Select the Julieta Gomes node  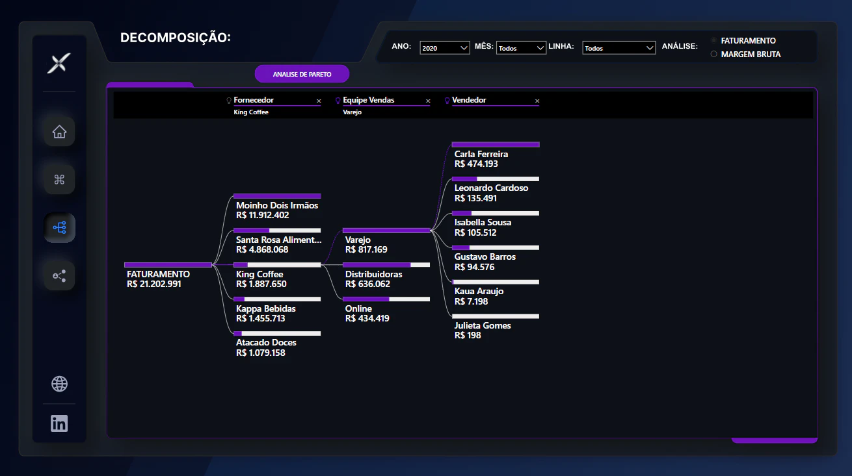pos(496,327)
